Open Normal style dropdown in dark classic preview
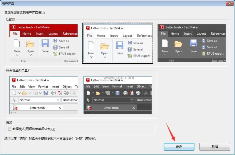 [x=132, y=100]
